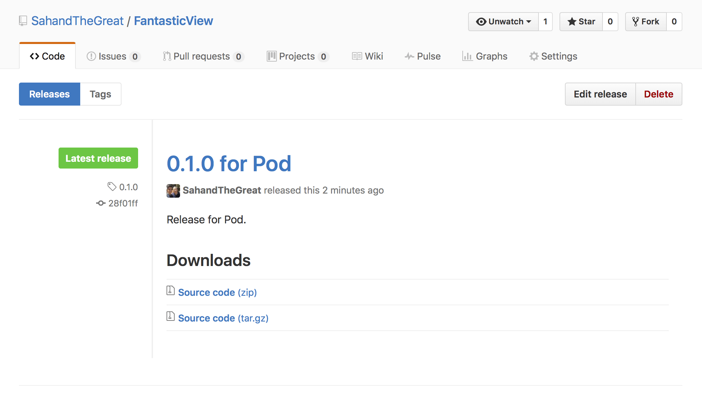Click the fork icon on the Fork button
This screenshot has height=398, width=702.
636,21
